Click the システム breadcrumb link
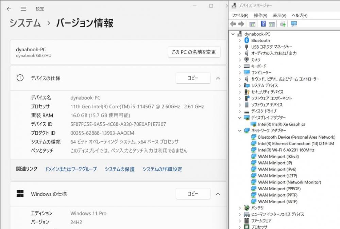 pyautogui.click(x=25, y=23)
